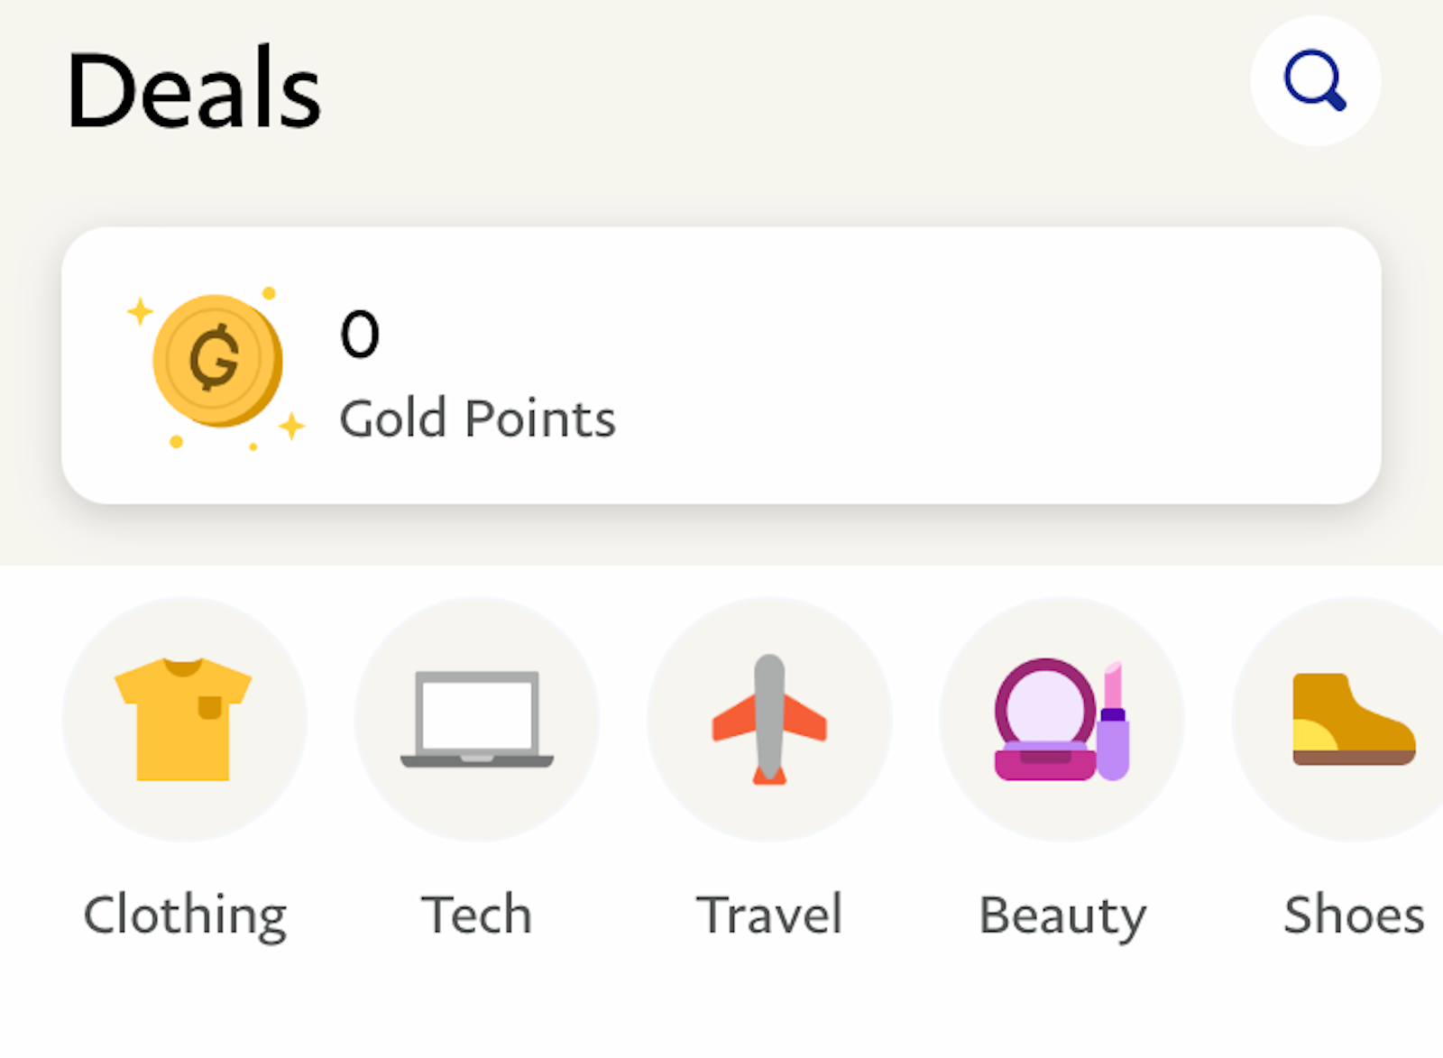Tap the 0 points balance
The image size is (1443, 1058).
click(359, 334)
